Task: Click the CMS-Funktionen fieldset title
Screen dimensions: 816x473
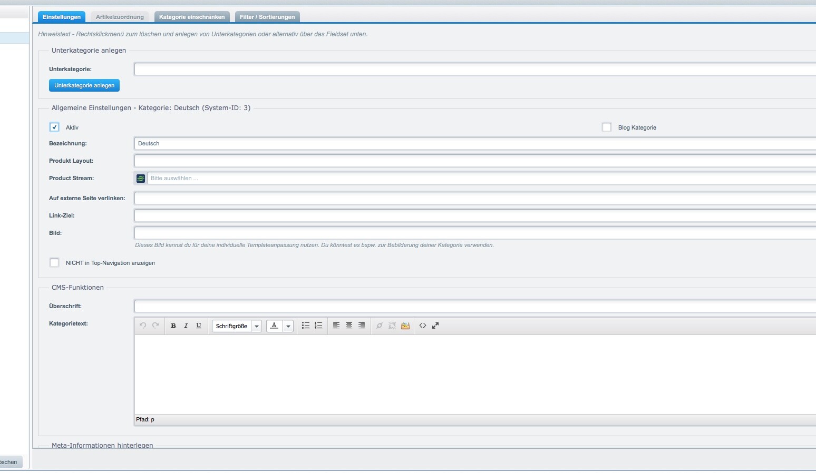Action: pos(77,288)
